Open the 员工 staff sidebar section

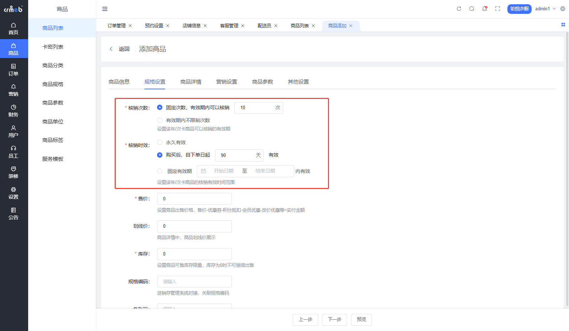(14, 152)
